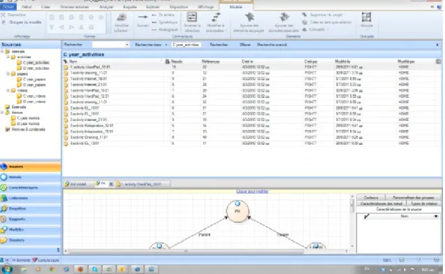This screenshot has height=274, width=445.
Task: Select the Symétrique connector option
Action: tap(165, 22)
